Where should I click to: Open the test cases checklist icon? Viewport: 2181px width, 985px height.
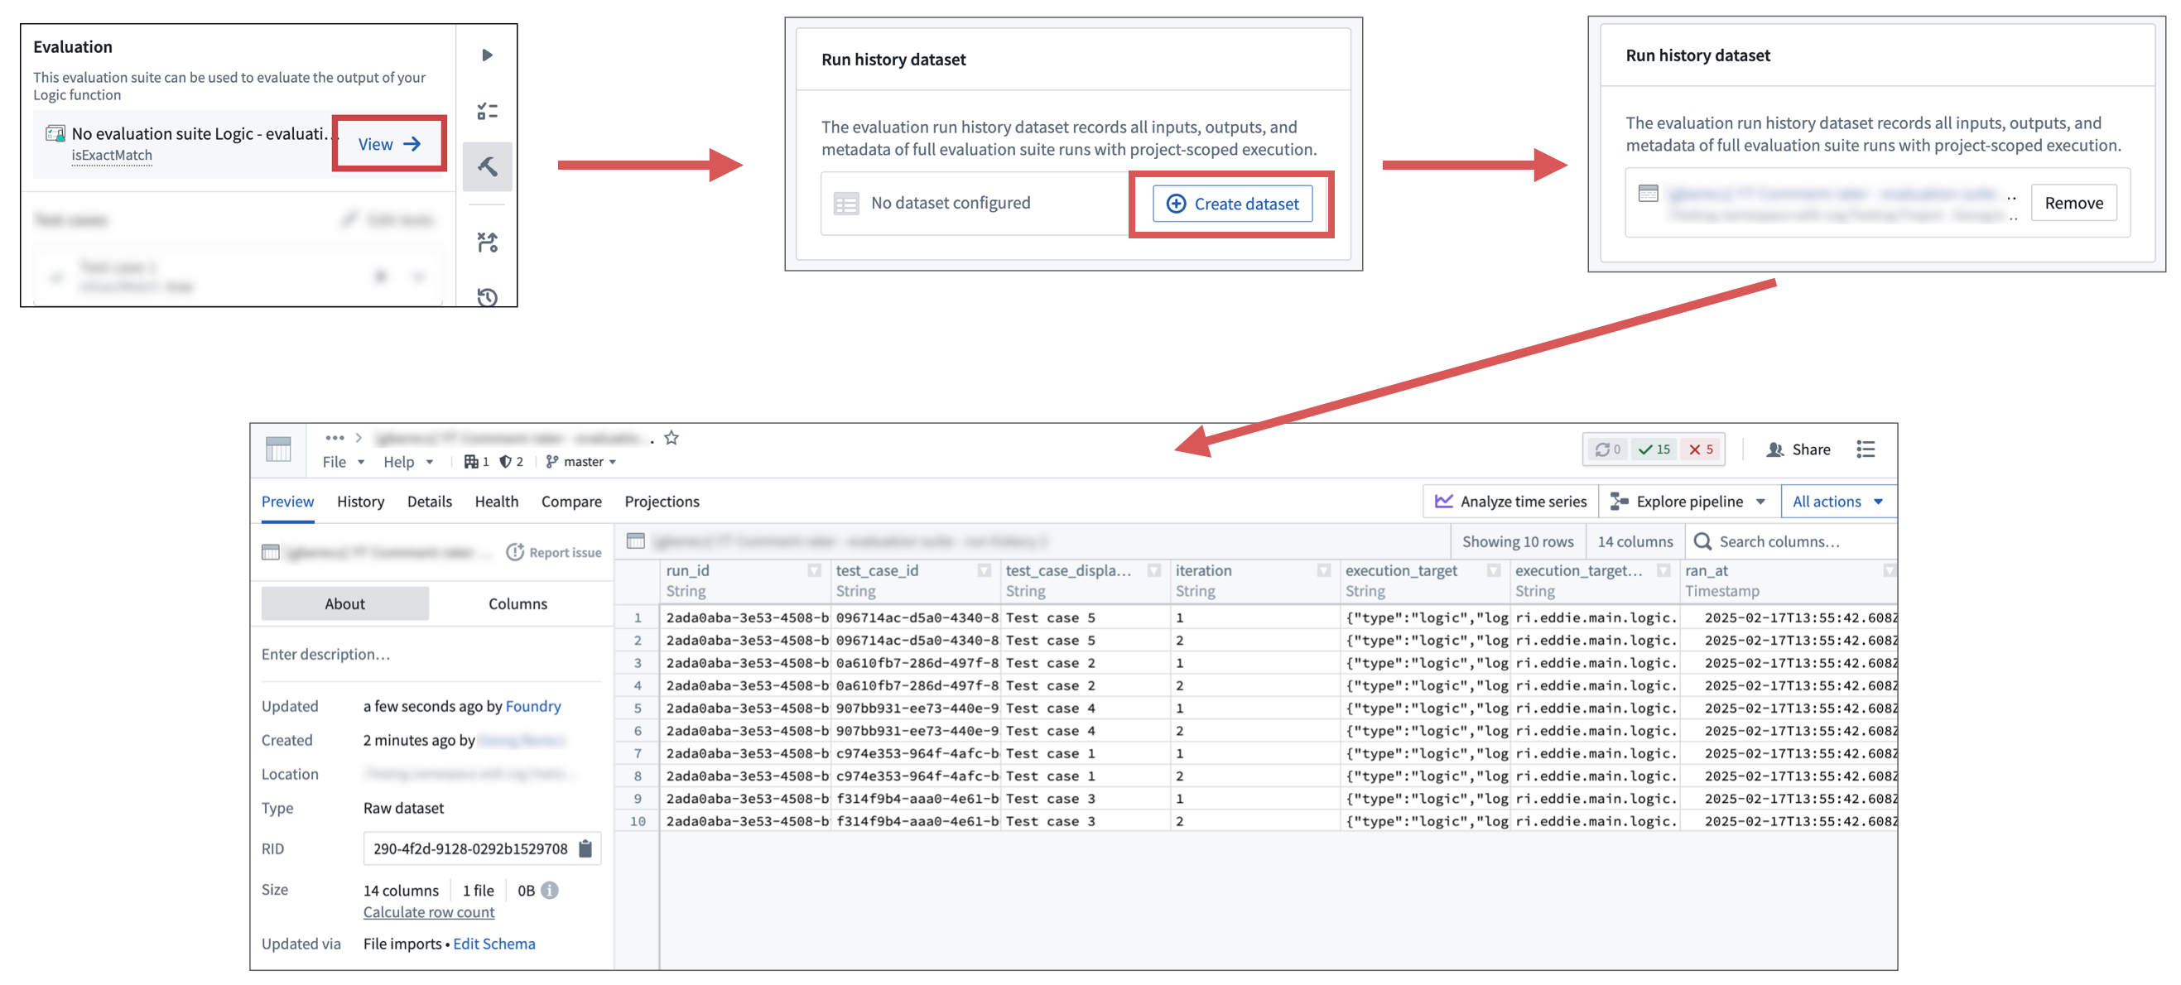pos(487,111)
